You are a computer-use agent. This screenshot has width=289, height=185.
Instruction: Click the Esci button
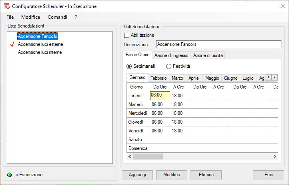click(269, 175)
